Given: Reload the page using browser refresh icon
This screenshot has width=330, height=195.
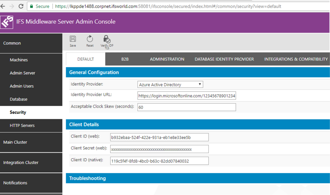Looking at the screenshot, I should pyautogui.click(x=21, y=6).
